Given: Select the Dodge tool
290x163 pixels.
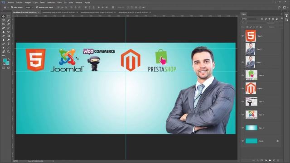Looking at the screenshot, I should (x=9, y=40).
